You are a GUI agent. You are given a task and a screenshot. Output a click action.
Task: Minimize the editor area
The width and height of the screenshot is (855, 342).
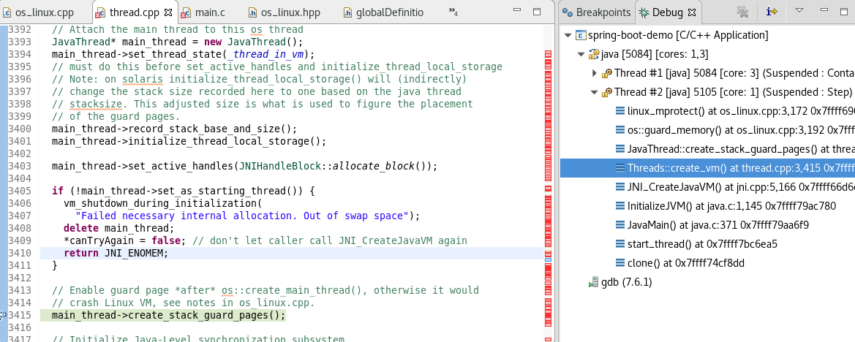[518, 11]
